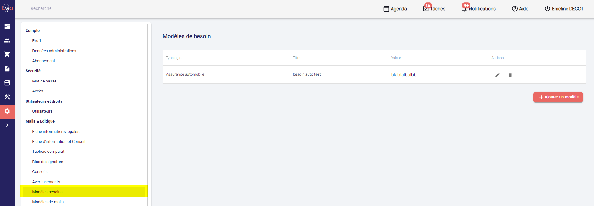
Task: Focus the Recherche search field
Action: pyautogui.click(x=69, y=8)
